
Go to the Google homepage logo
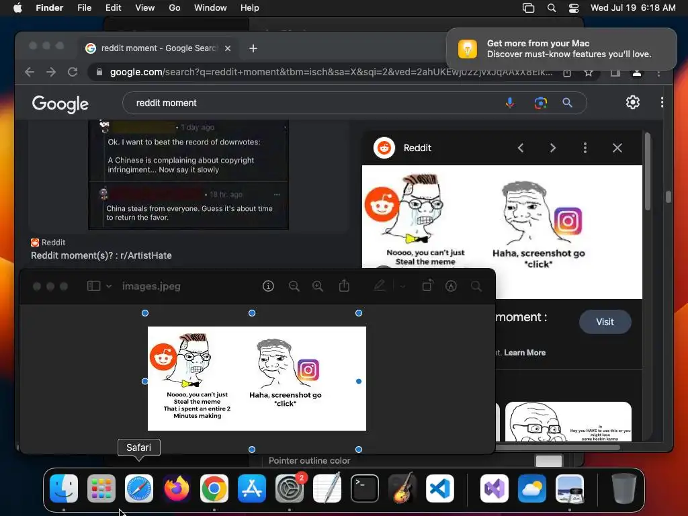pyautogui.click(x=60, y=104)
